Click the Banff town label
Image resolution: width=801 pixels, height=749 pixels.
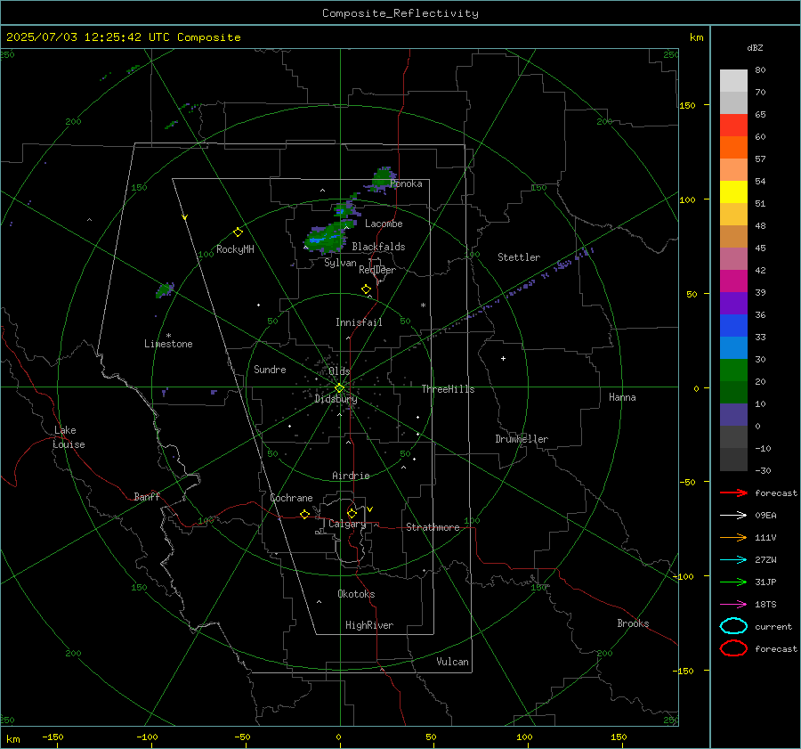click(147, 496)
